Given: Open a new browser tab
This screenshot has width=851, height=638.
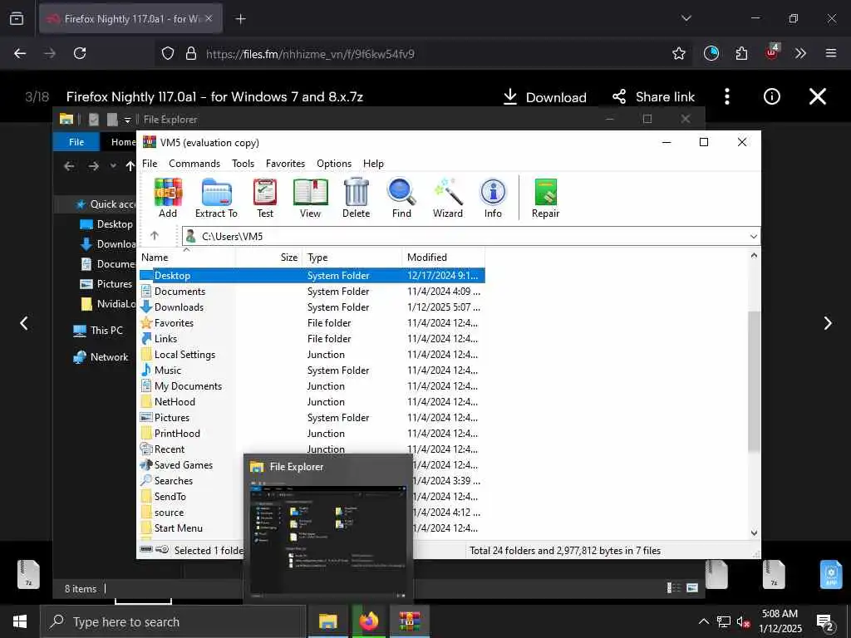Looking at the screenshot, I should (x=240, y=19).
